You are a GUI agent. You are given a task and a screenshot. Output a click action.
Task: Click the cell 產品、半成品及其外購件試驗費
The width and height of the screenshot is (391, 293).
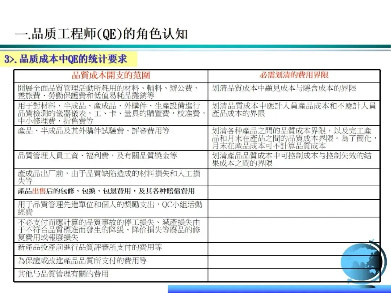(x=111, y=138)
